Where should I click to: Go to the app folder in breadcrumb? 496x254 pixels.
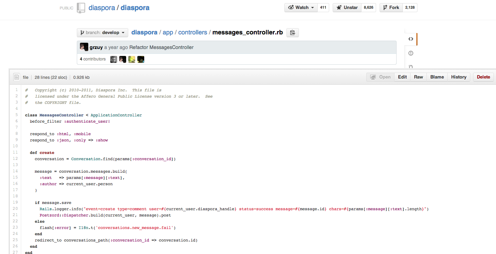[168, 33]
